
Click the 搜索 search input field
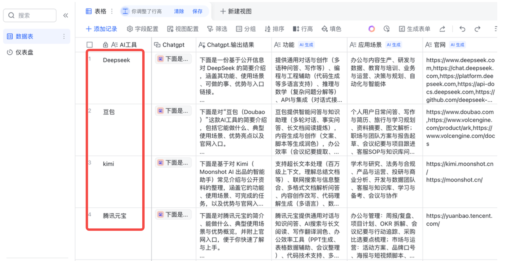tap(30, 15)
